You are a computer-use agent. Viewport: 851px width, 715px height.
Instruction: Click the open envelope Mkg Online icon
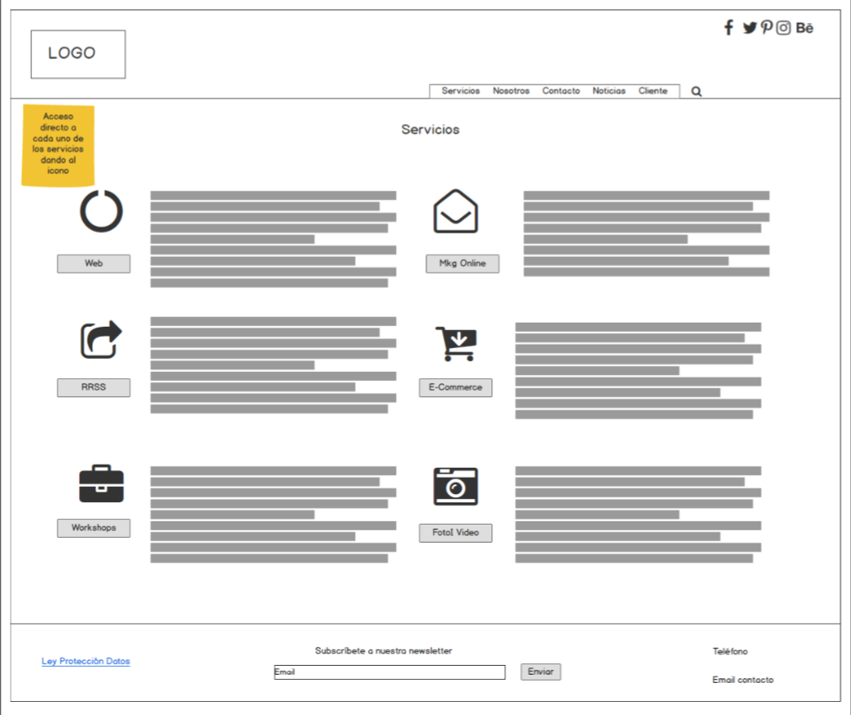click(455, 211)
